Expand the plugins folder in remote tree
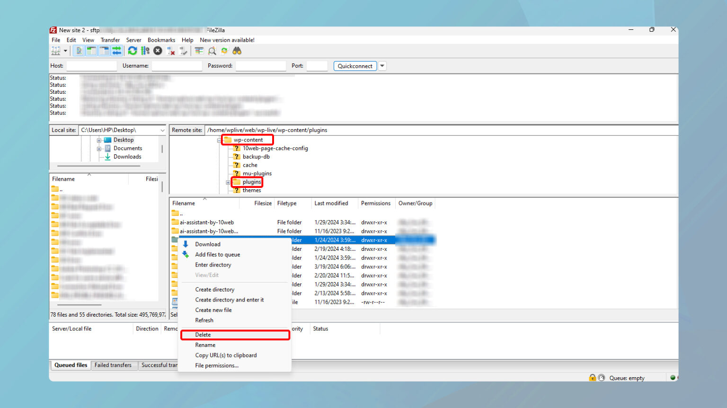 click(228, 182)
